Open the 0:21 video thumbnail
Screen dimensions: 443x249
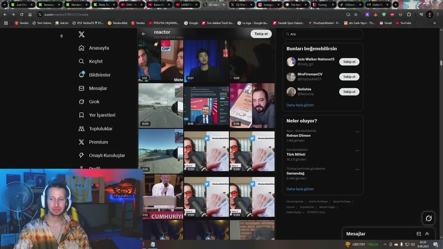(x=206, y=61)
